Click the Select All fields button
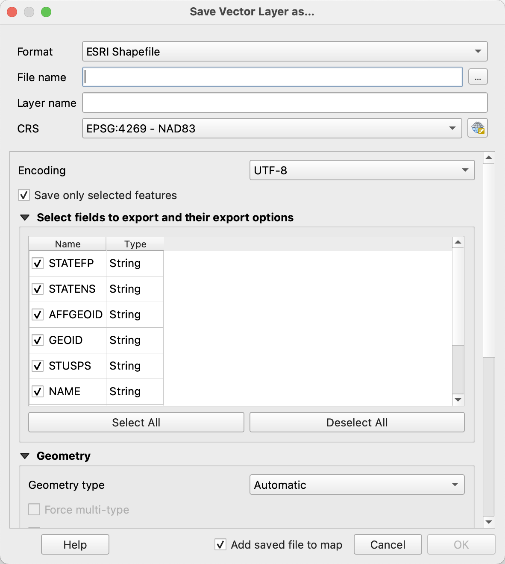This screenshot has width=505, height=564. [x=136, y=422]
